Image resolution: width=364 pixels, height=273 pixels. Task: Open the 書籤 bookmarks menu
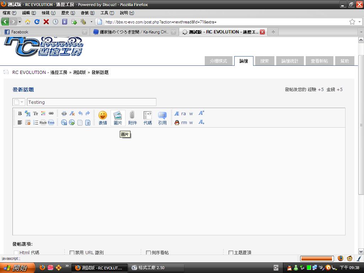87,13
